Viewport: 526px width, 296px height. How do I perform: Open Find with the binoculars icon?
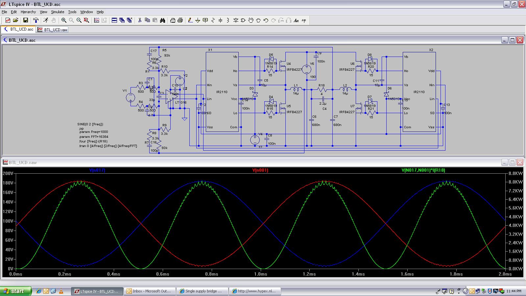(x=162, y=20)
